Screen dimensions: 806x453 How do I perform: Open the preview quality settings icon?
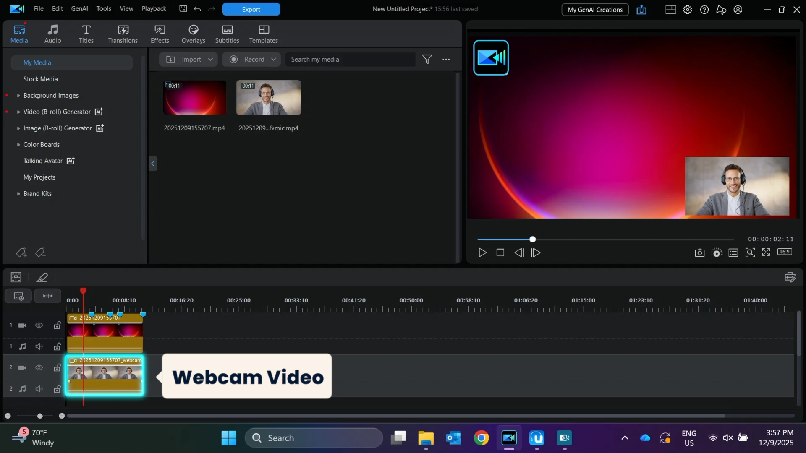(717, 253)
